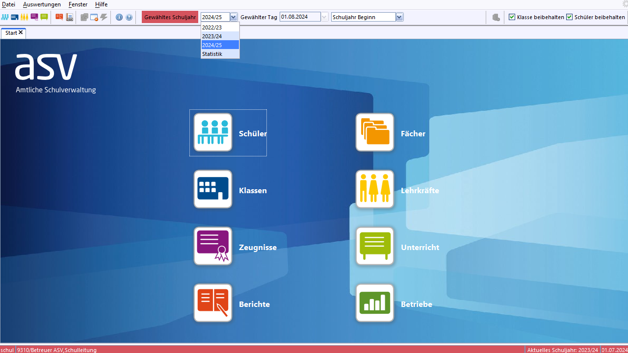Open the Unterricht module tile
Viewport: 628px width, 353px height.
(x=375, y=246)
